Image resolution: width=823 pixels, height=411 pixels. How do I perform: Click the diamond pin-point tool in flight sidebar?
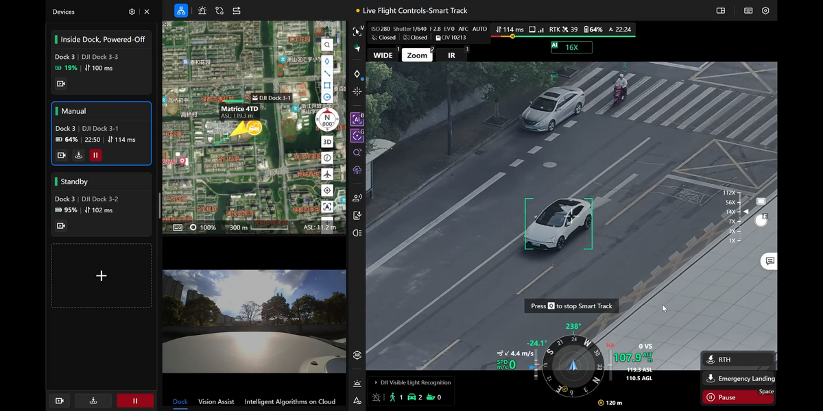tap(357, 74)
